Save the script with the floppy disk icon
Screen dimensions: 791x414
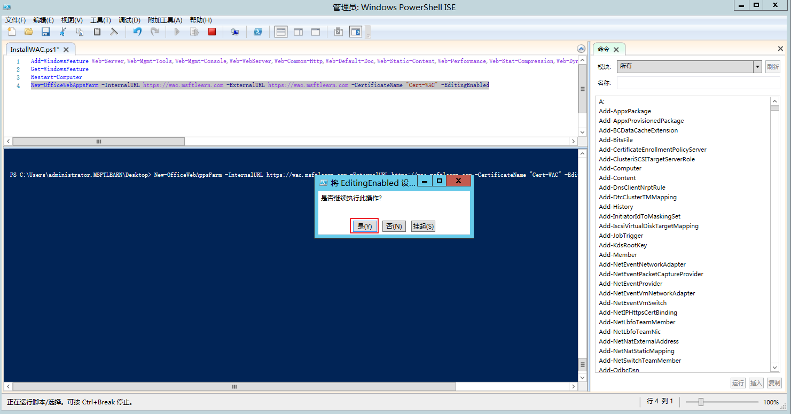[x=45, y=32]
